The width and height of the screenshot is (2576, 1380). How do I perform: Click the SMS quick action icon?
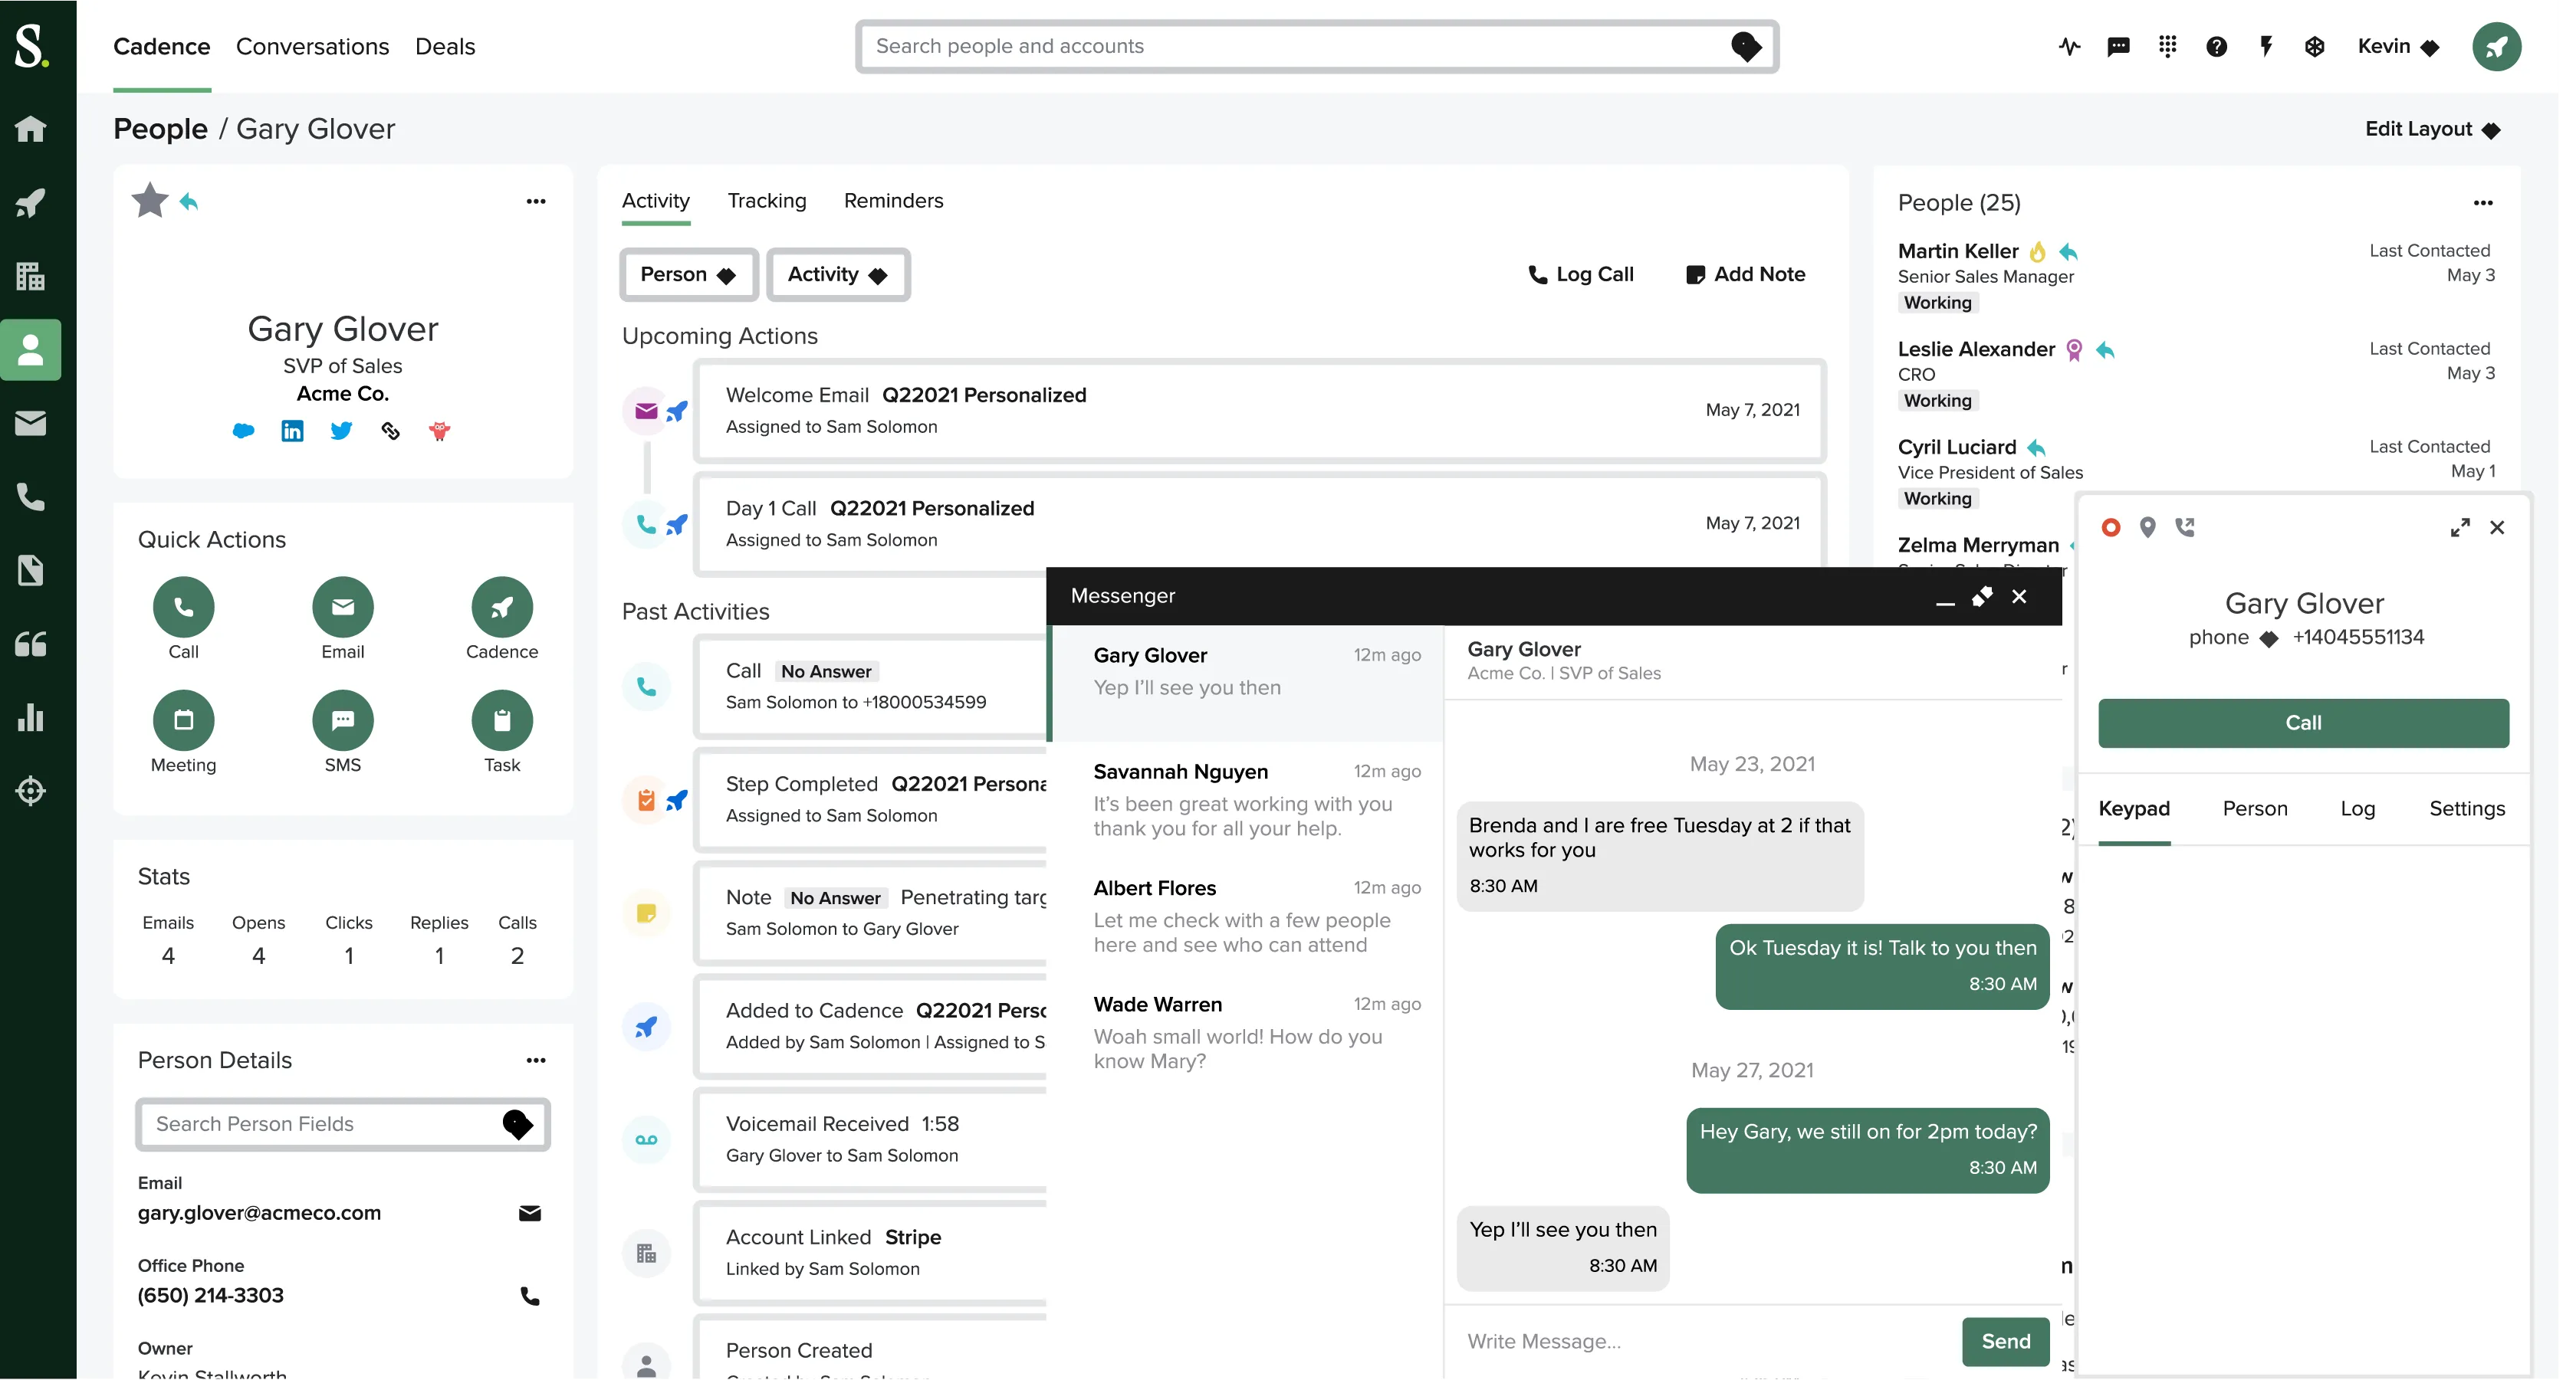(x=342, y=720)
